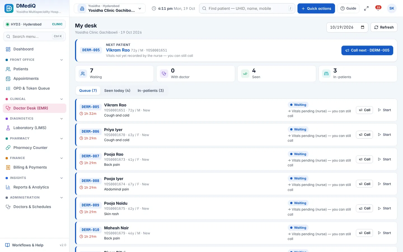Open Appointments in sidebar
This screenshot has height=252, width=403.
click(x=34, y=79)
